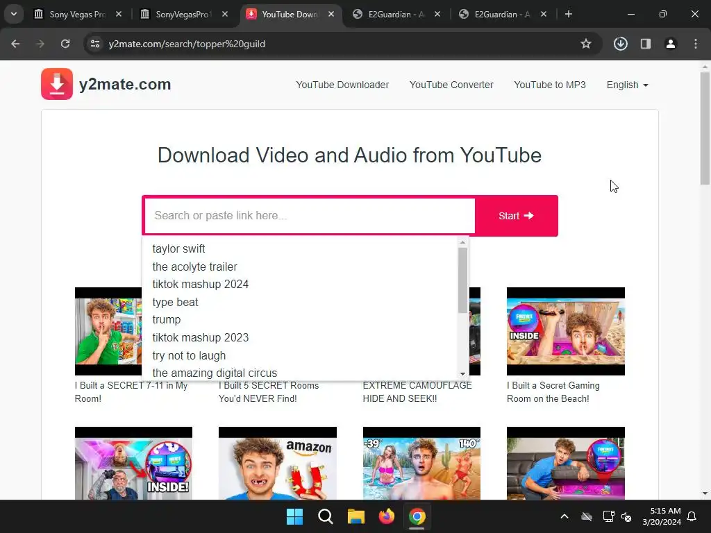
Task: Open Chrome three-dot menu
Action: click(695, 44)
